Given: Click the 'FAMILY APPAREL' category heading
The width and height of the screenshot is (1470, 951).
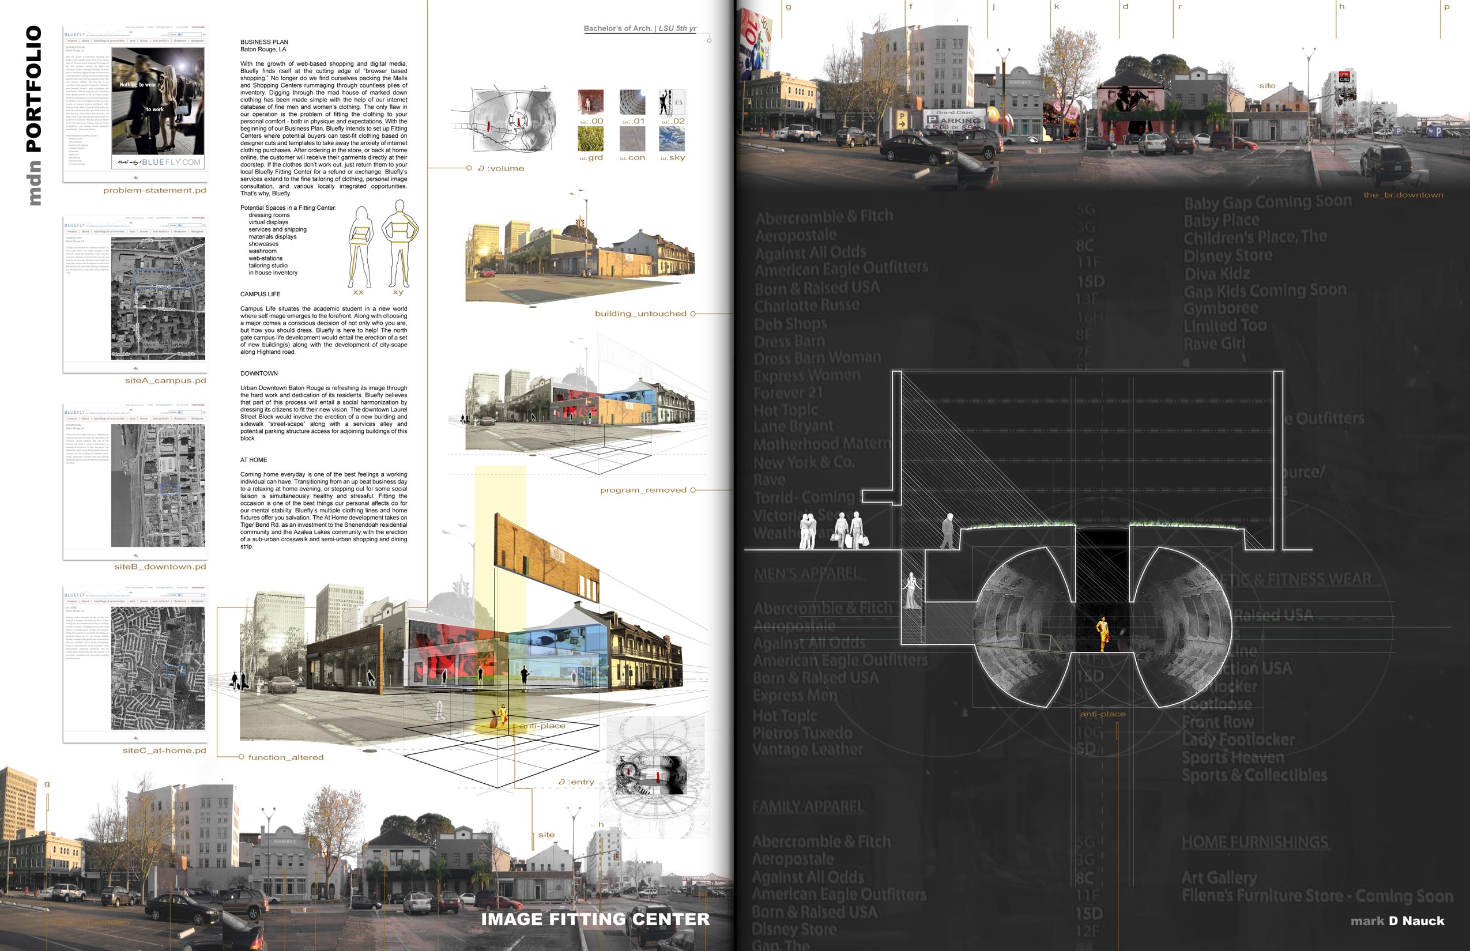Looking at the screenshot, I should pyautogui.click(x=808, y=806).
